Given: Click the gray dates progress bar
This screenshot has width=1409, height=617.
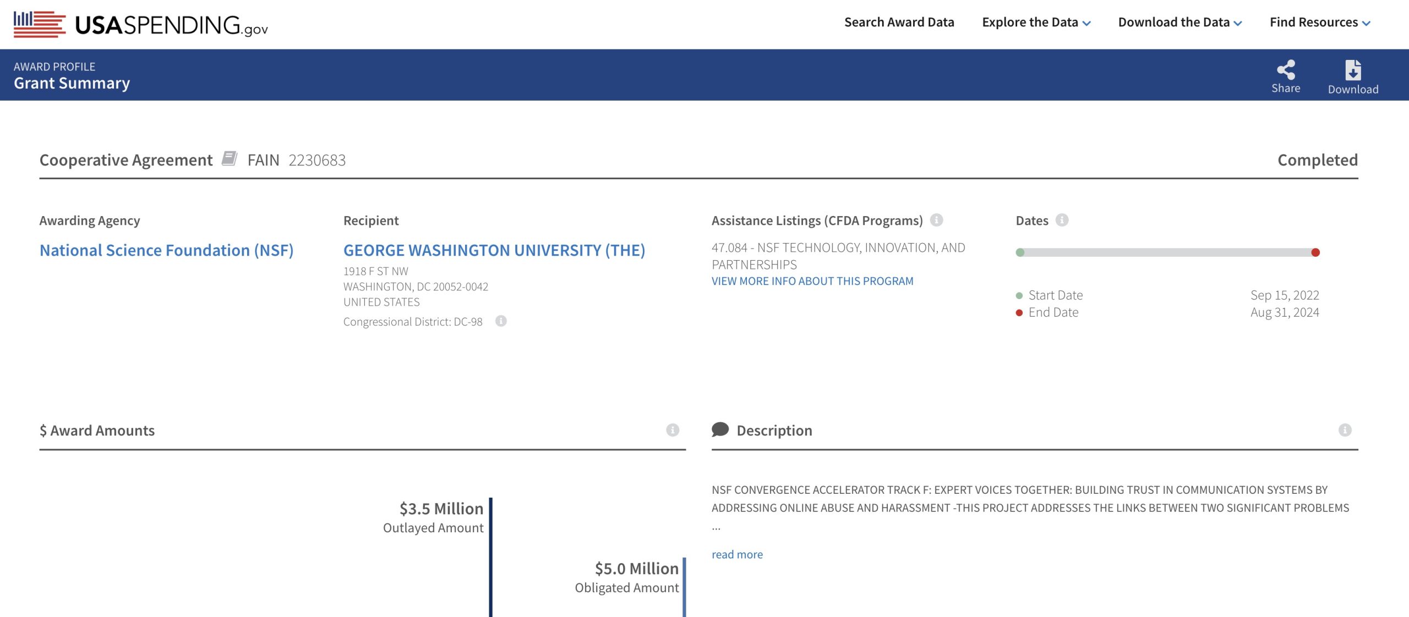Looking at the screenshot, I should (x=1167, y=252).
